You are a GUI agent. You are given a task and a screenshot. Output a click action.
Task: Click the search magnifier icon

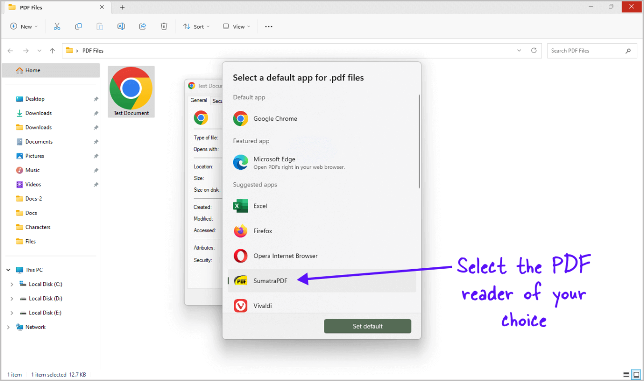click(628, 50)
